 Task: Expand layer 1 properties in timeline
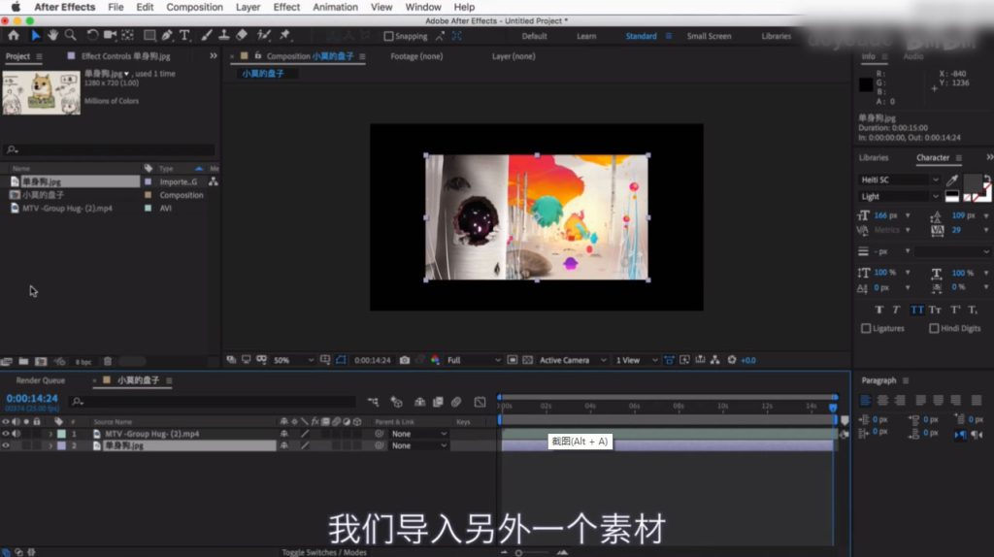tap(50, 434)
